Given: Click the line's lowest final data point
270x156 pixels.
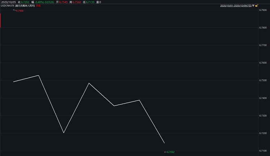Looking at the screenshot, I should tap(164, 143).
